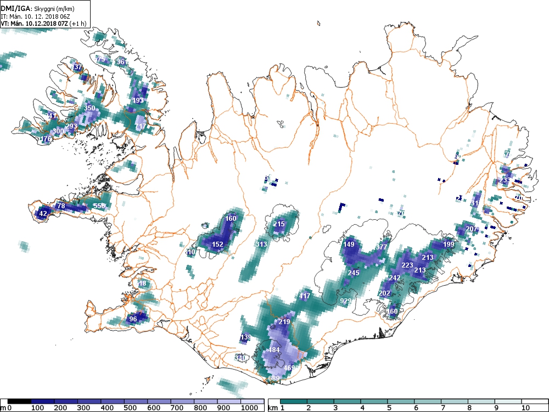549x412 pixels.
Task: Select the teal swatch between 4 and 5 km
Action: tap(374, 402)
